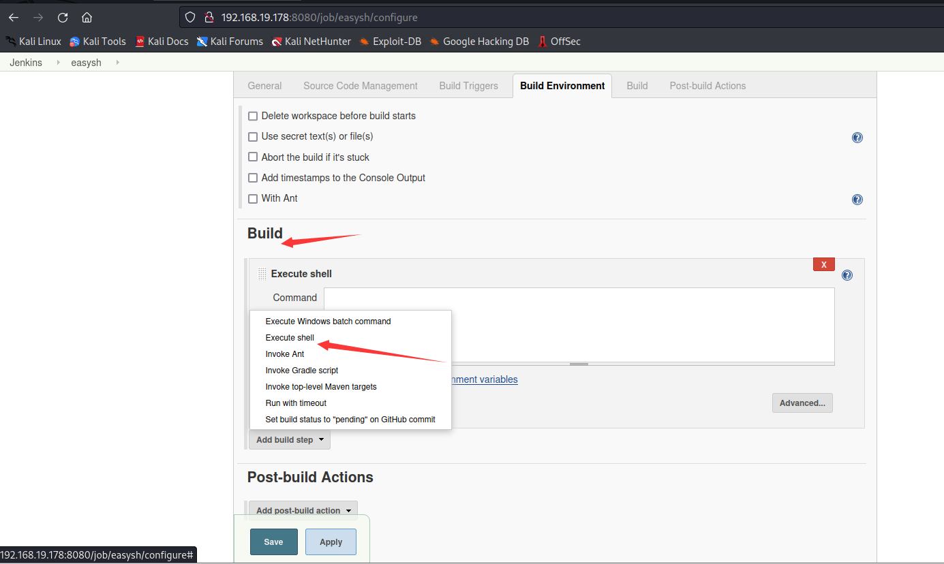
Task: Save the job configuration
Action: pyautogui.click(x=273, y=542)
